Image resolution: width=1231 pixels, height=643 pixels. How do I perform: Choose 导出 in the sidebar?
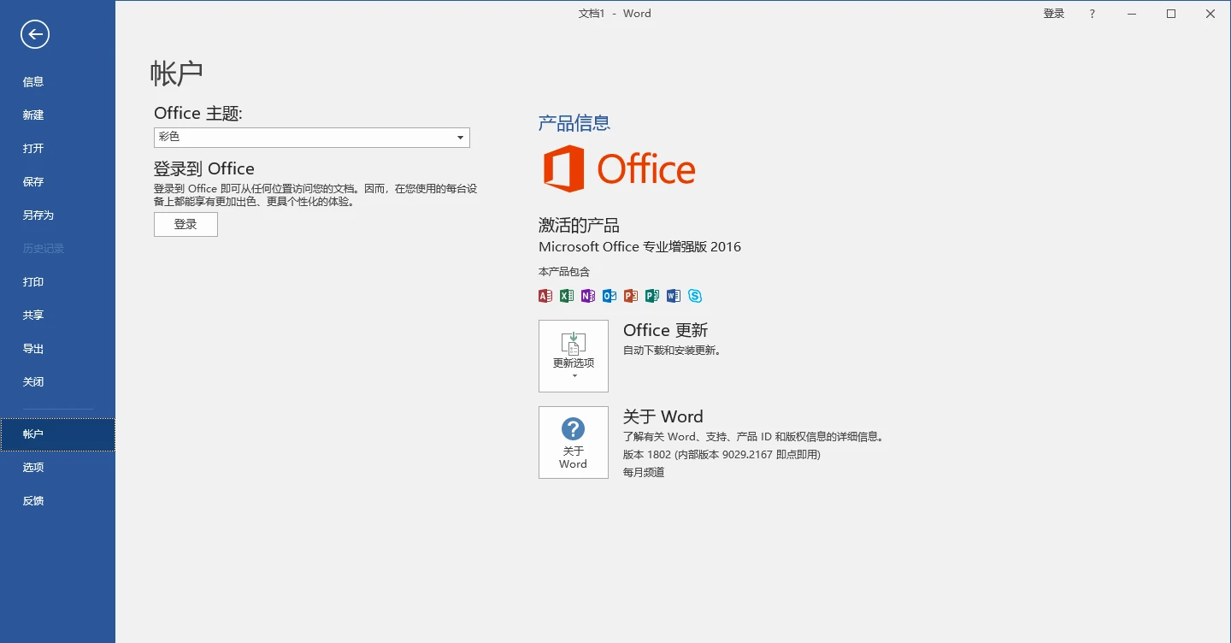pyautogui.click(x=57, y=349)
